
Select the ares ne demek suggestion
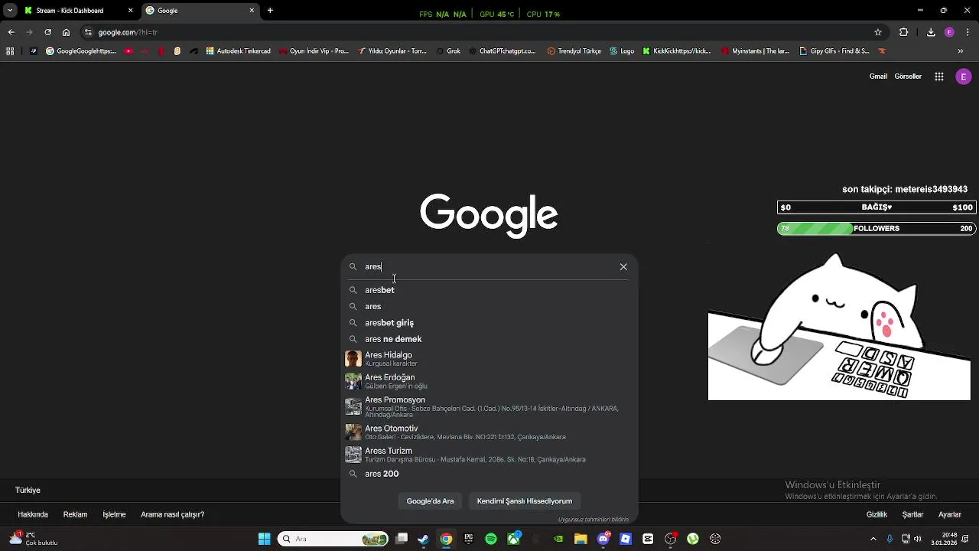[489, 339]
